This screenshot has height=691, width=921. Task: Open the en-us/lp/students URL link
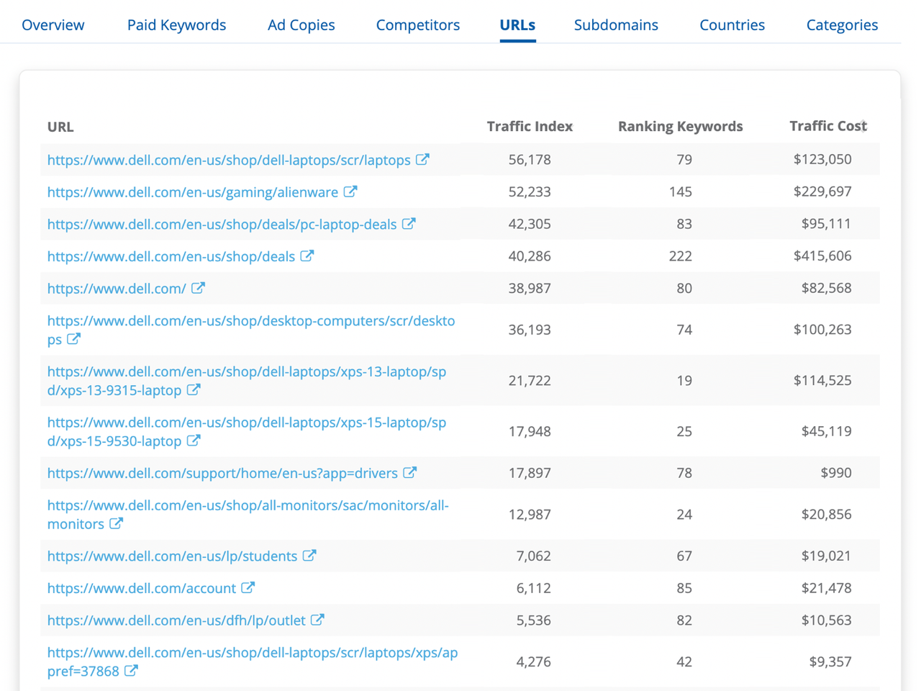[172, 556]
